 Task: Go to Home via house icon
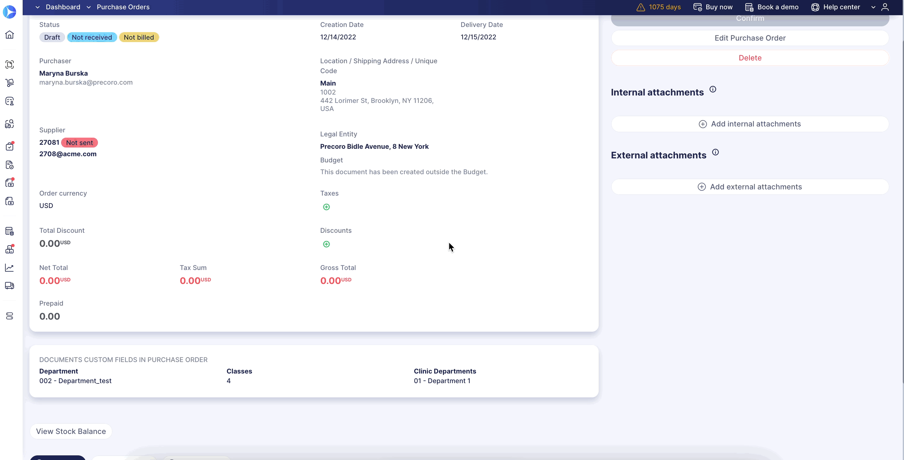[x=10, y=35]
